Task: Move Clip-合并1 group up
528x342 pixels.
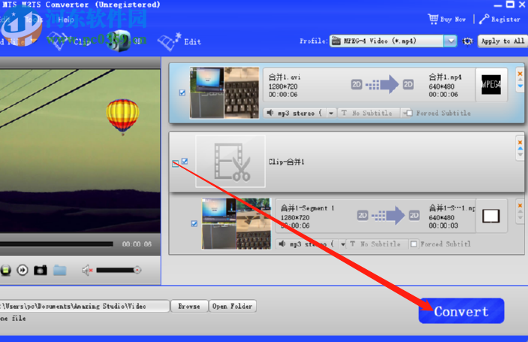Action: pos(520,148)
